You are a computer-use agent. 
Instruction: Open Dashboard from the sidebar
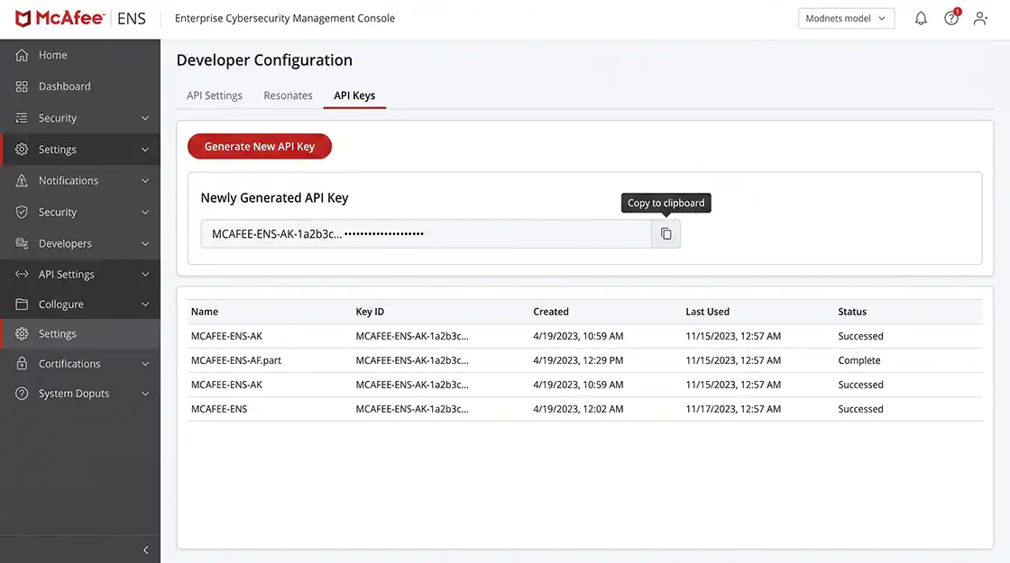(80, 86)
